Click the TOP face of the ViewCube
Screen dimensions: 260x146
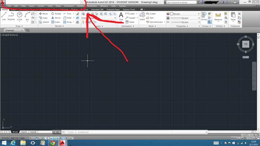click(x=245, y=44)
